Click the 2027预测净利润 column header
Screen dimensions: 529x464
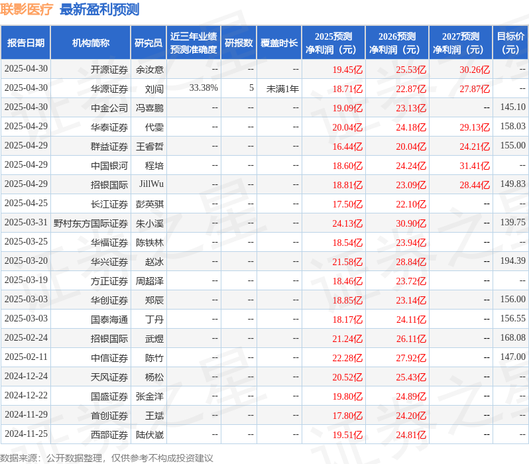tap(461, 43)
